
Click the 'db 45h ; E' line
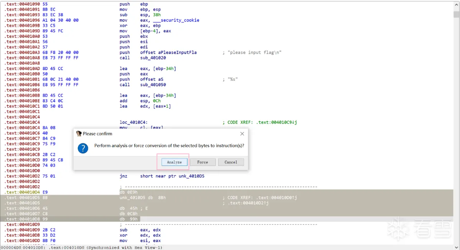134,208
